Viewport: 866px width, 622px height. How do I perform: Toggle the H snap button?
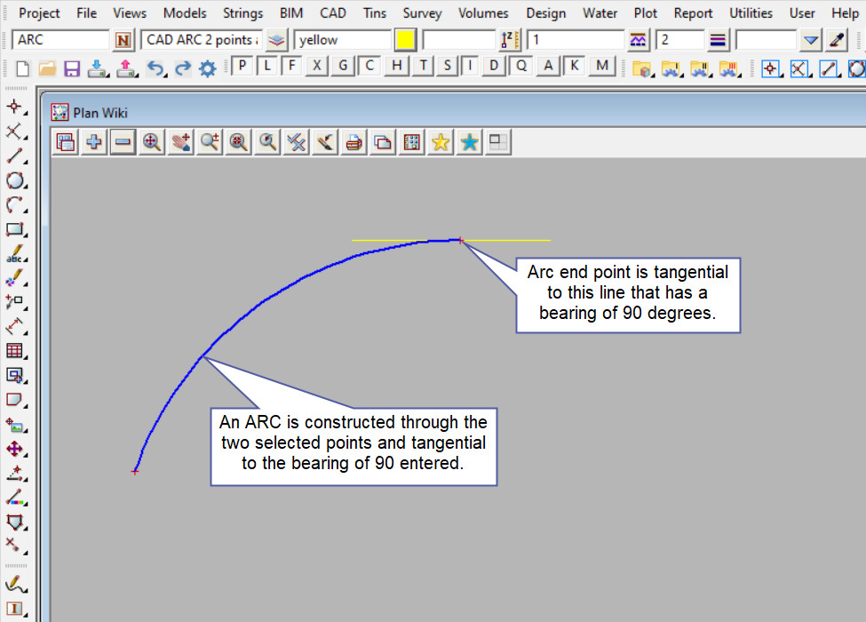click(396, 66)
